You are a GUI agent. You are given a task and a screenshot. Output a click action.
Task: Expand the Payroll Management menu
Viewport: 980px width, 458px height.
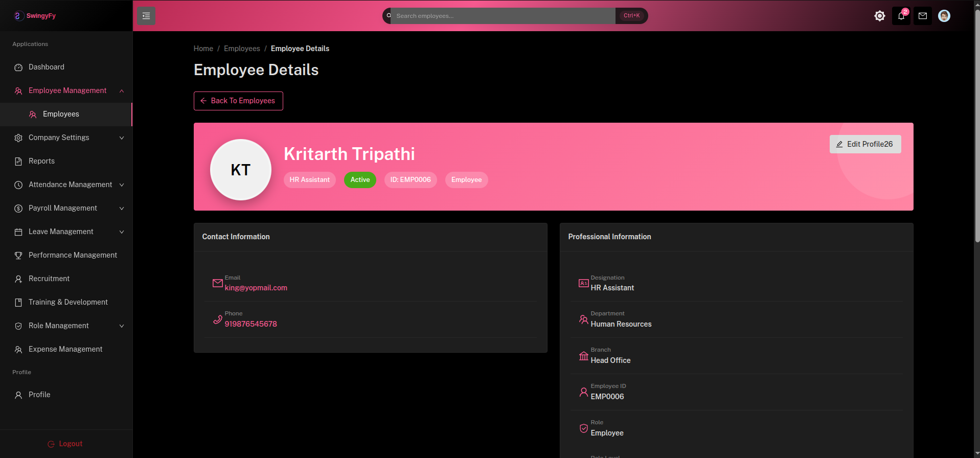(122, 209)
